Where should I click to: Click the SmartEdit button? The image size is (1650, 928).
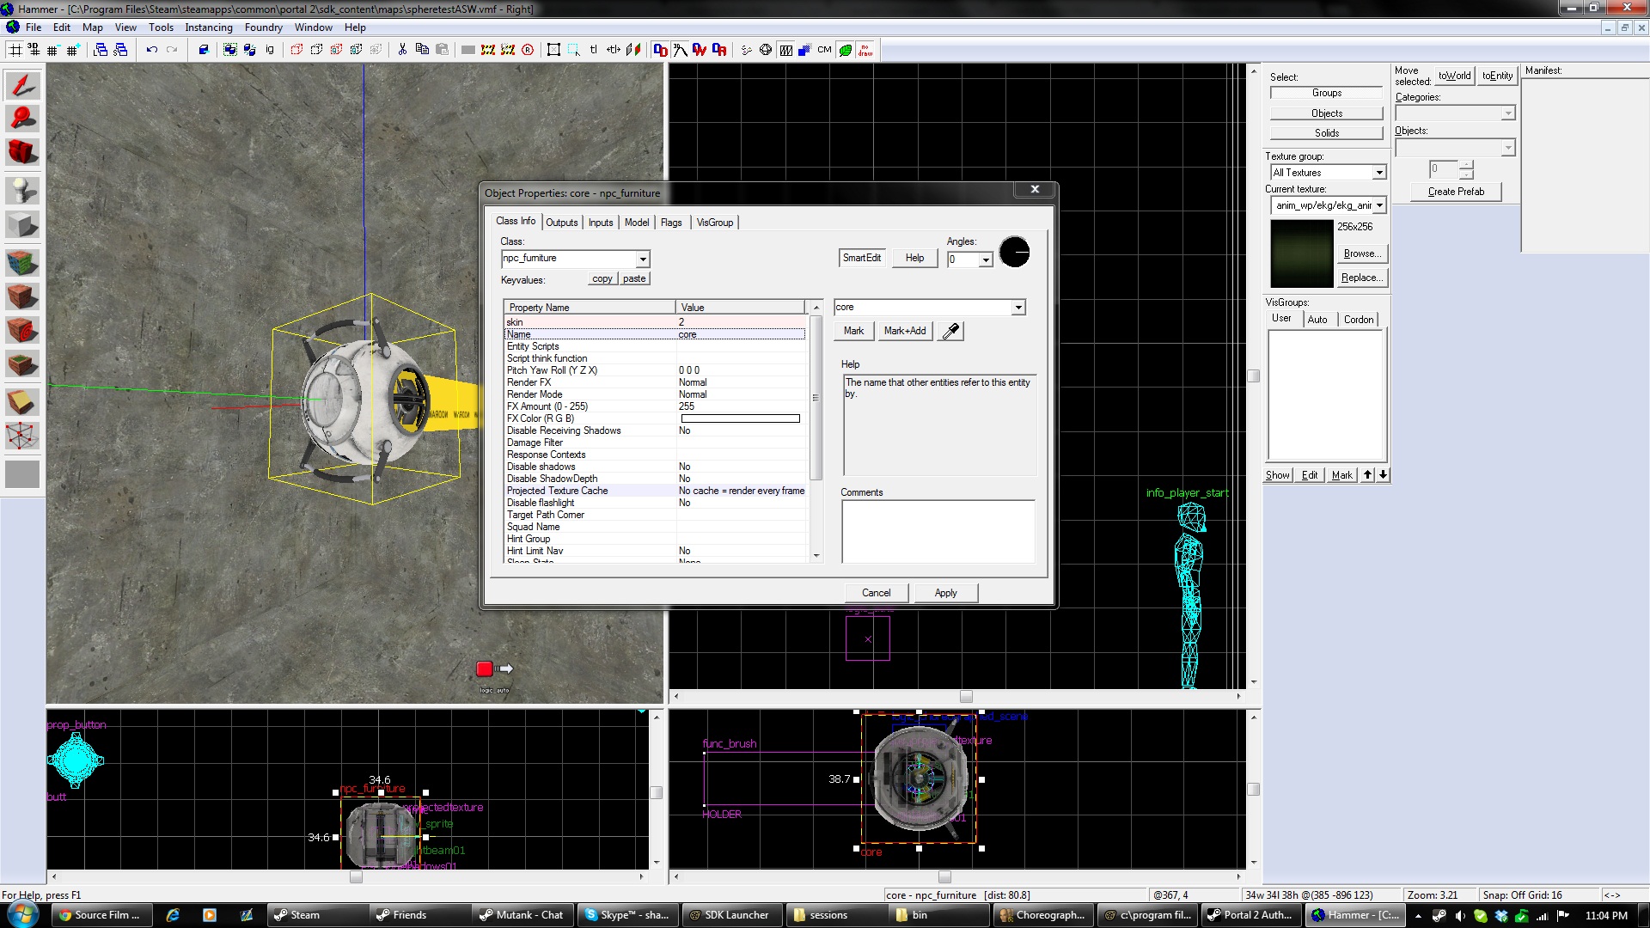[861, 258]
